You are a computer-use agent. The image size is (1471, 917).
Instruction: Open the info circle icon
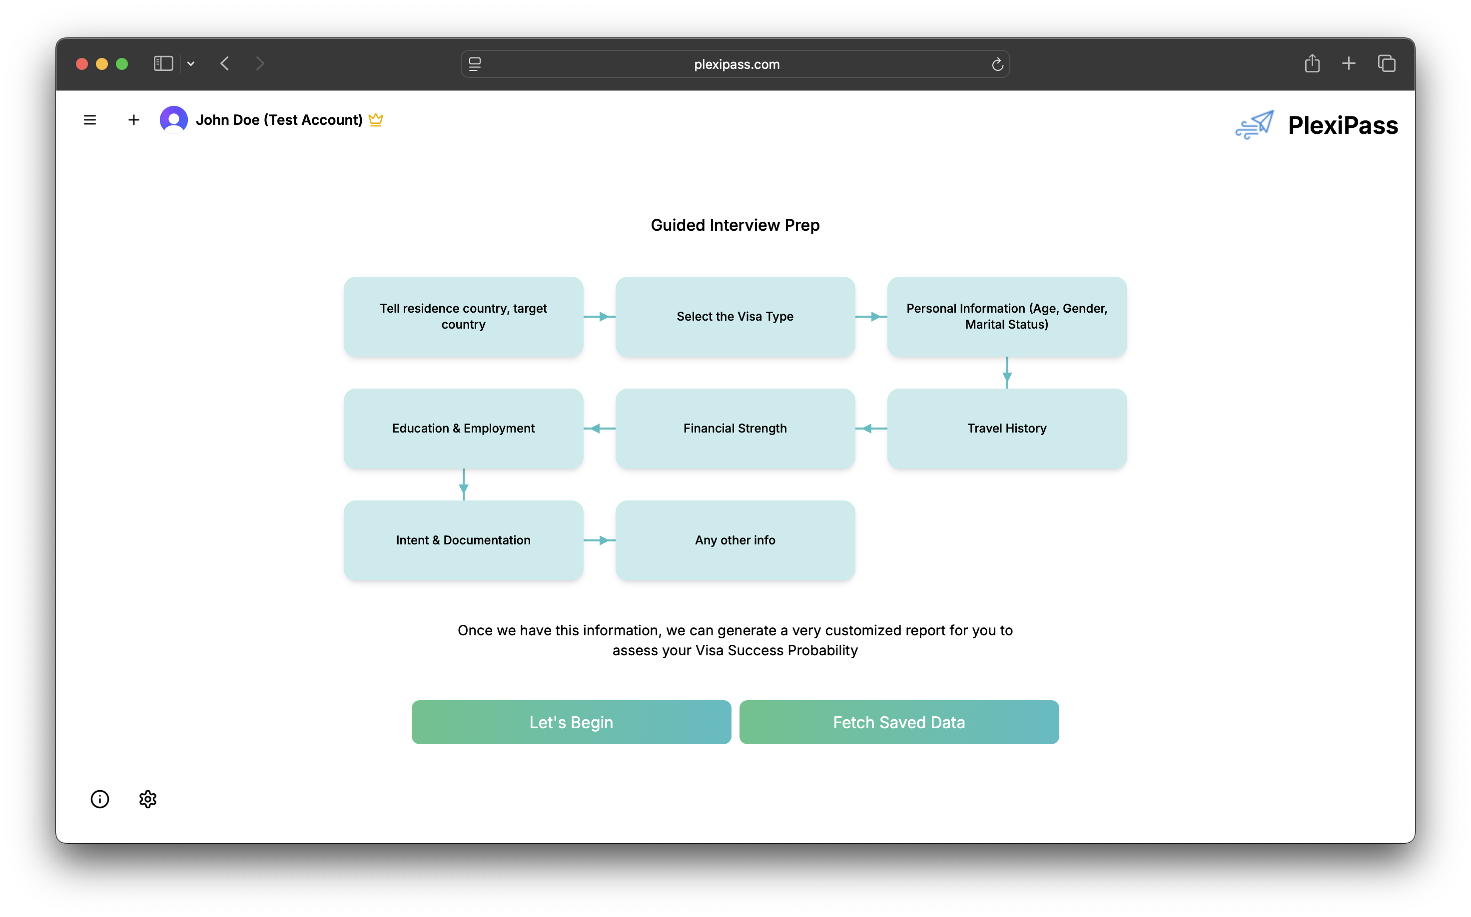[x=99, y=799]
